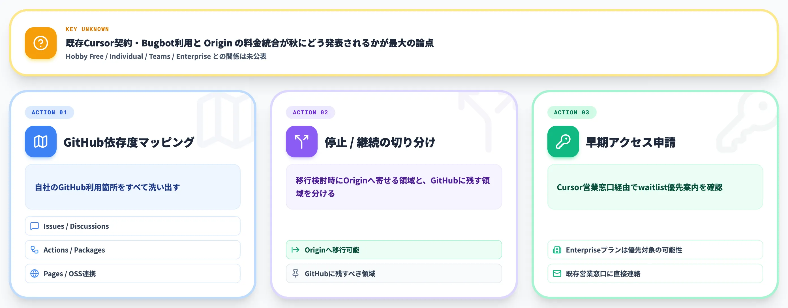This screenshot has height=308, width=788.
Task: Click the 自社のGitHub利用箇所をすべて洗い出す box
Action: pyautogui.click(x=132, y=187)
